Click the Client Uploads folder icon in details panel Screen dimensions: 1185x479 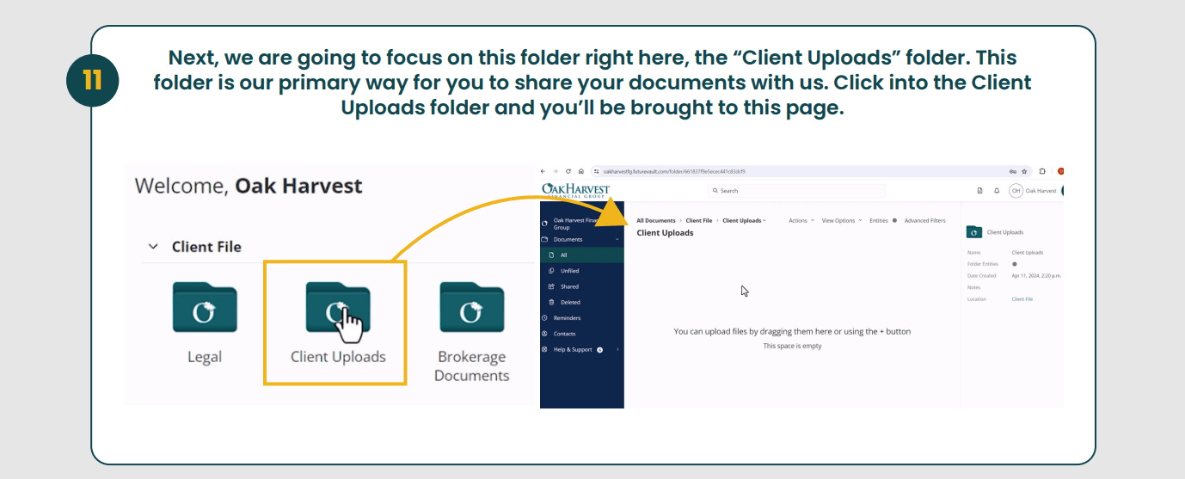pos(974,232)
